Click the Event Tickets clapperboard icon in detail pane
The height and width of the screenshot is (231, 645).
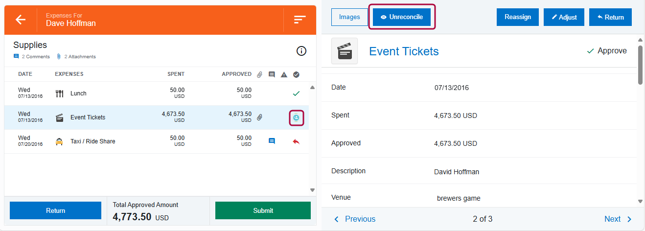pyautogui.click(x=345, y=51)
